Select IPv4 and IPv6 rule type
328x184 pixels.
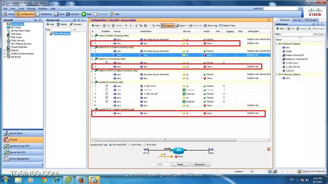pyautogui.click(x=110, y=145)
